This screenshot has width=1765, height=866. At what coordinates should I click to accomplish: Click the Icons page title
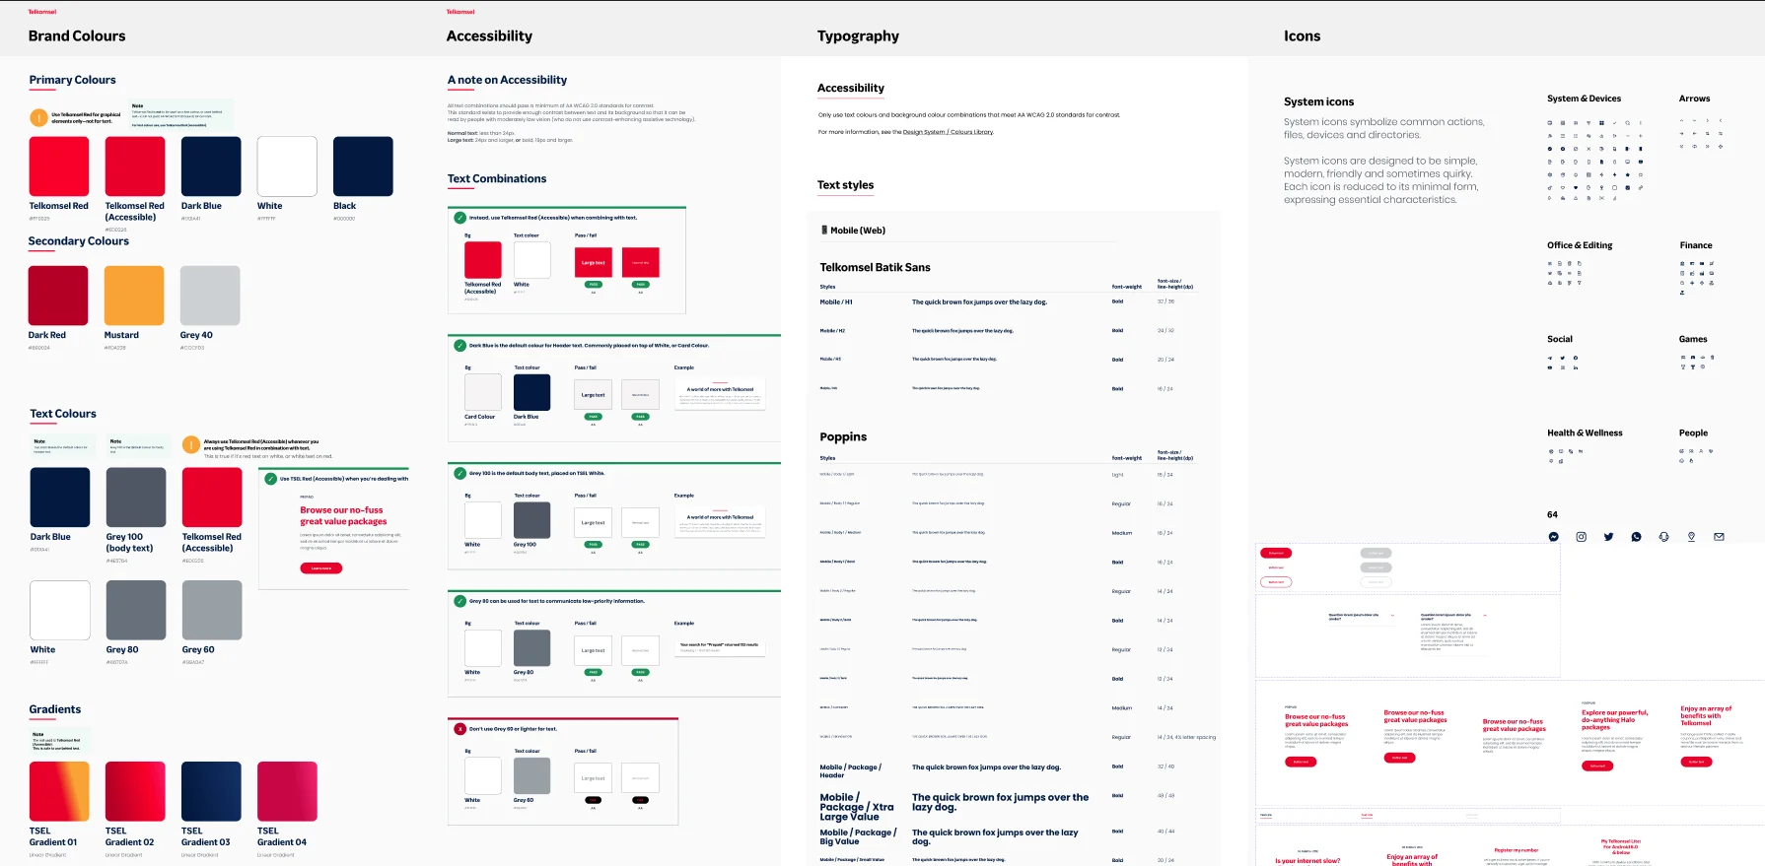coord(1302,36)
